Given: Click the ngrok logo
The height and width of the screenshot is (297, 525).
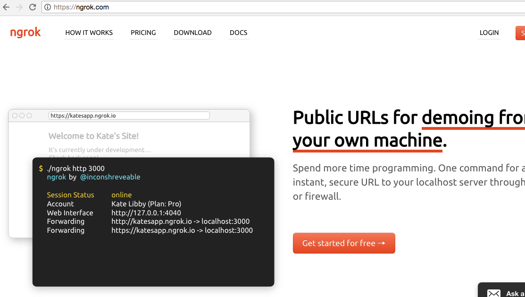Looking at the screenshot, I should pos(25,33).
